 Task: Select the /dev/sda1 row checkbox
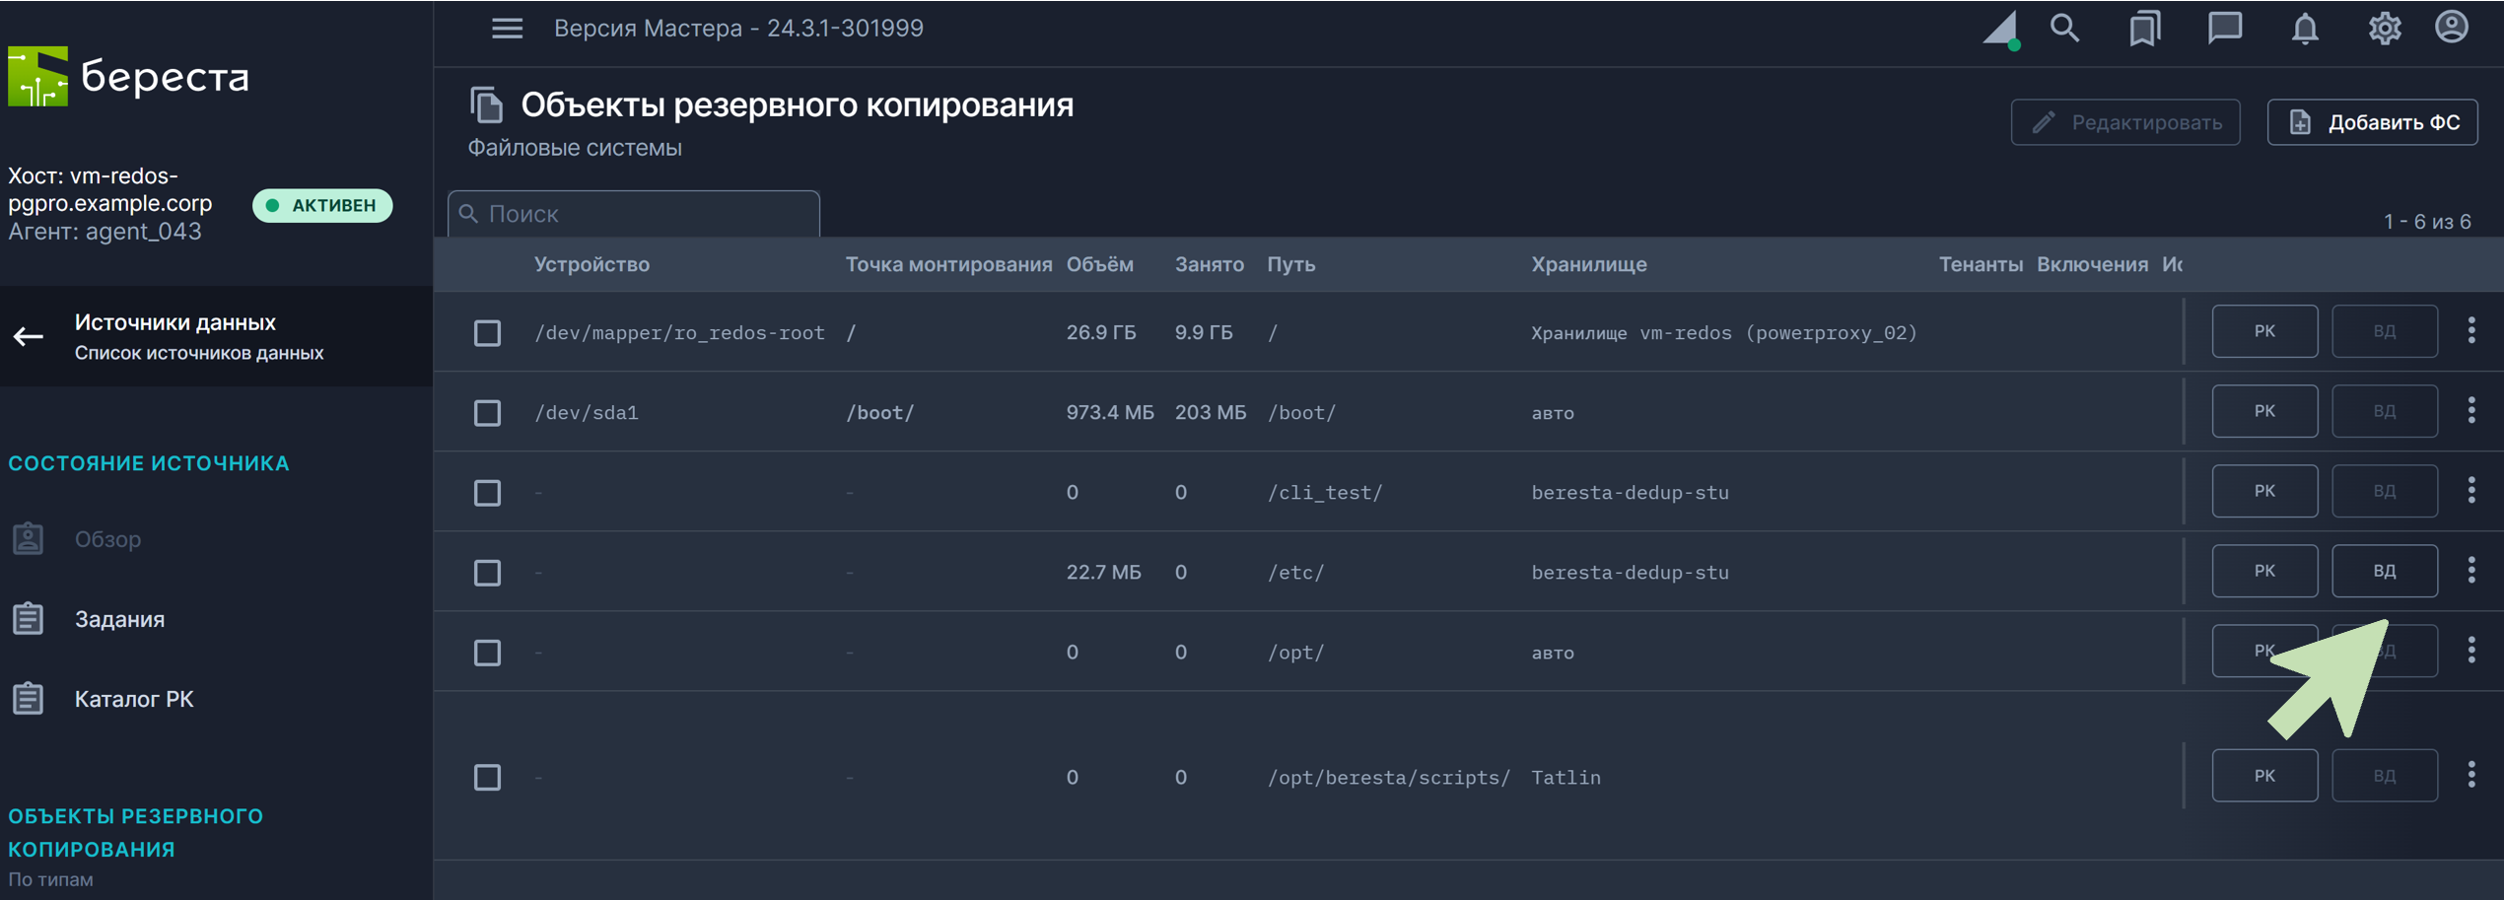[487, 413]
